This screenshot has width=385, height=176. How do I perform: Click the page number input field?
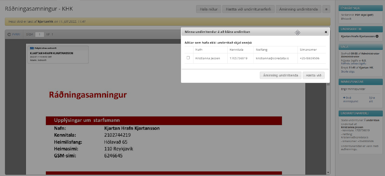tap(39, 34)
